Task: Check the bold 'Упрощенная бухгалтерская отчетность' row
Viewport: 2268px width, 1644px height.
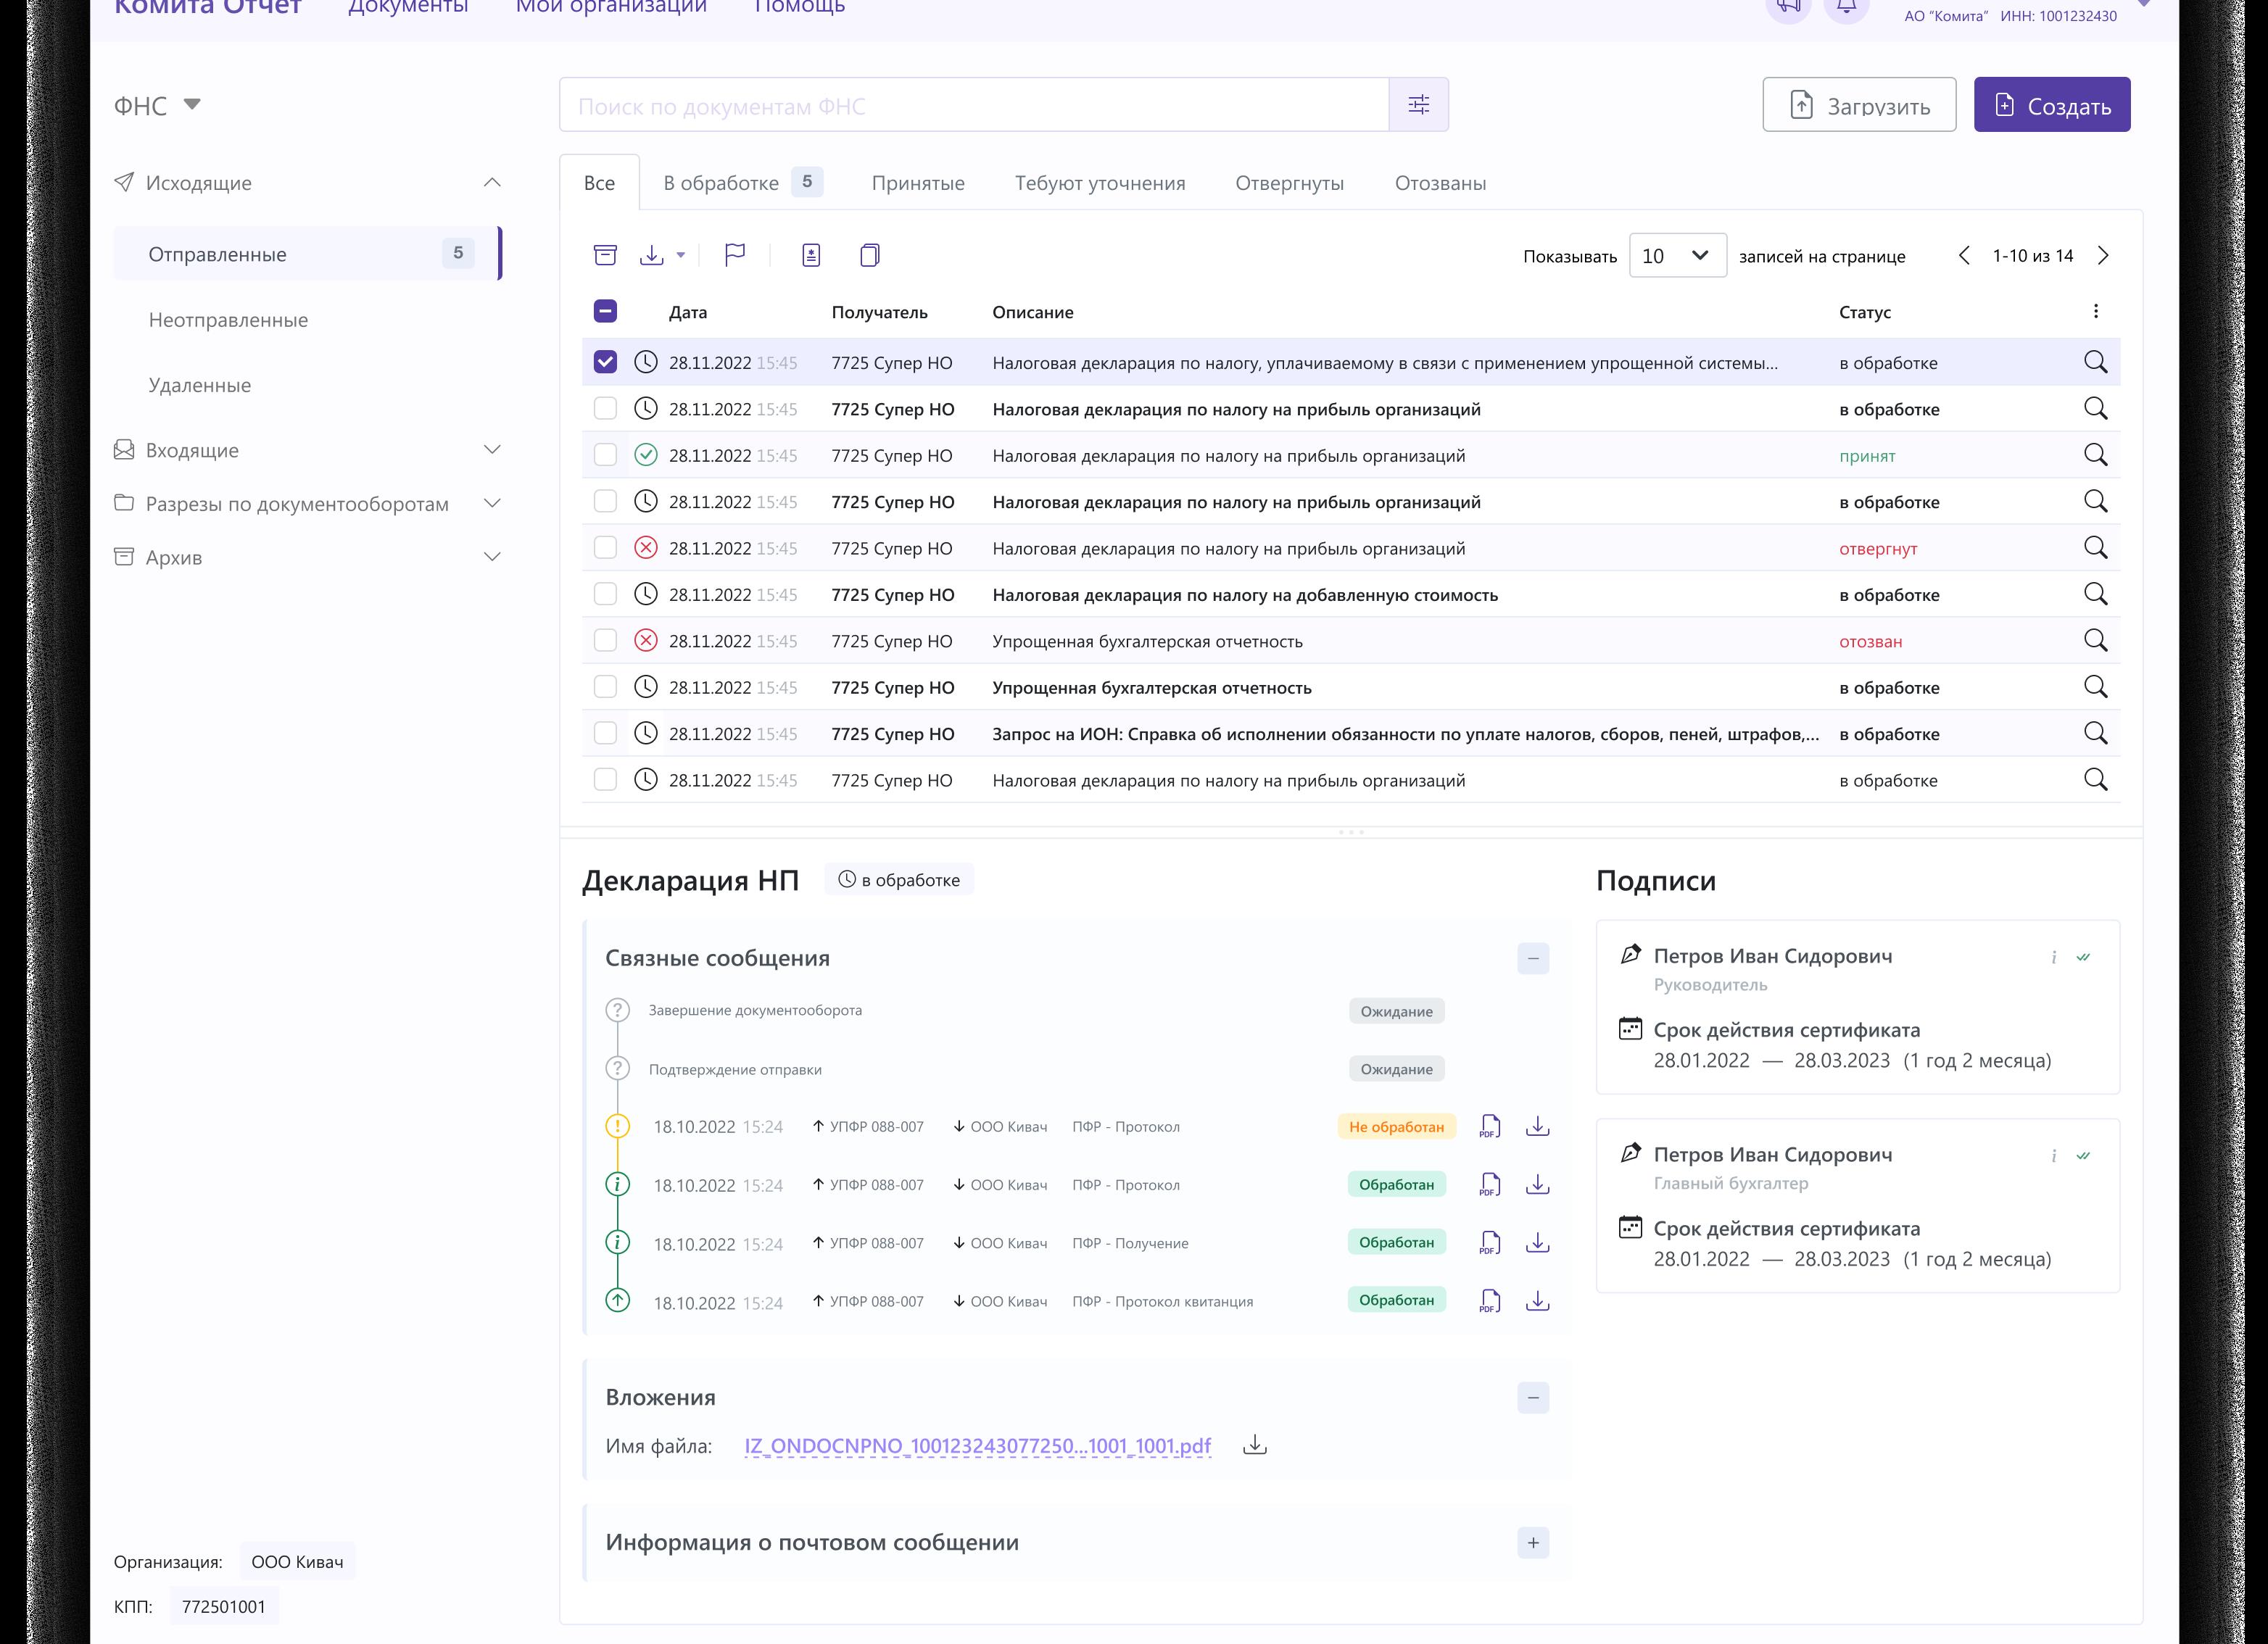Action: 605,687
